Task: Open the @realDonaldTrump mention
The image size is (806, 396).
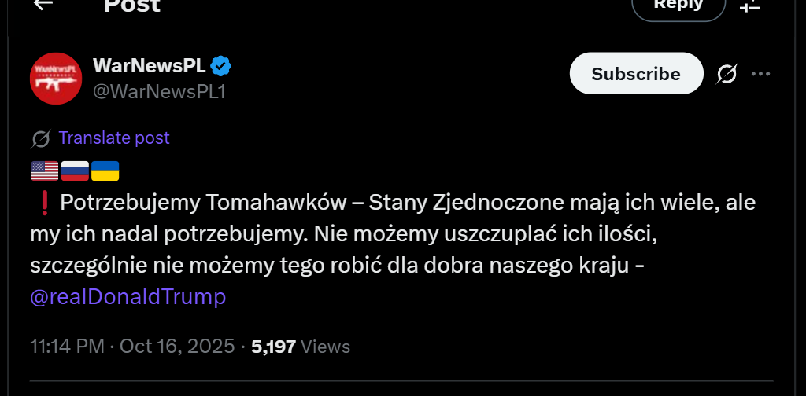Action: pos(128,297)
